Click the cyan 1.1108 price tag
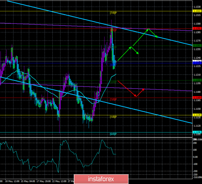This screenshot has height=184, width=202. [x=197, y=132]
